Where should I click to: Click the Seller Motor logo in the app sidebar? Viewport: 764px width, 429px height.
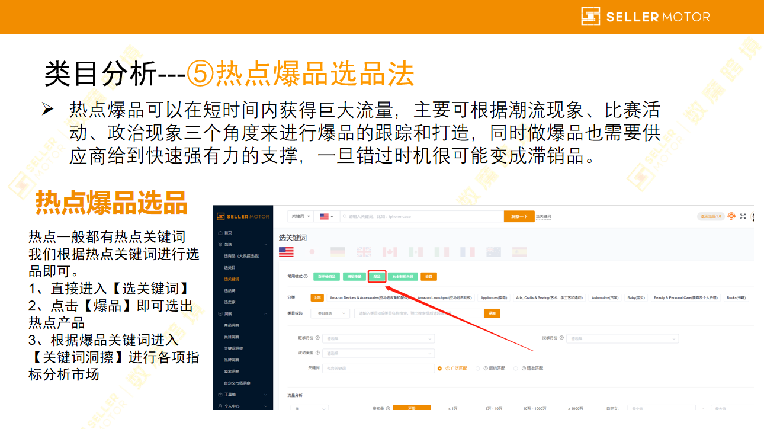(243, 216)
